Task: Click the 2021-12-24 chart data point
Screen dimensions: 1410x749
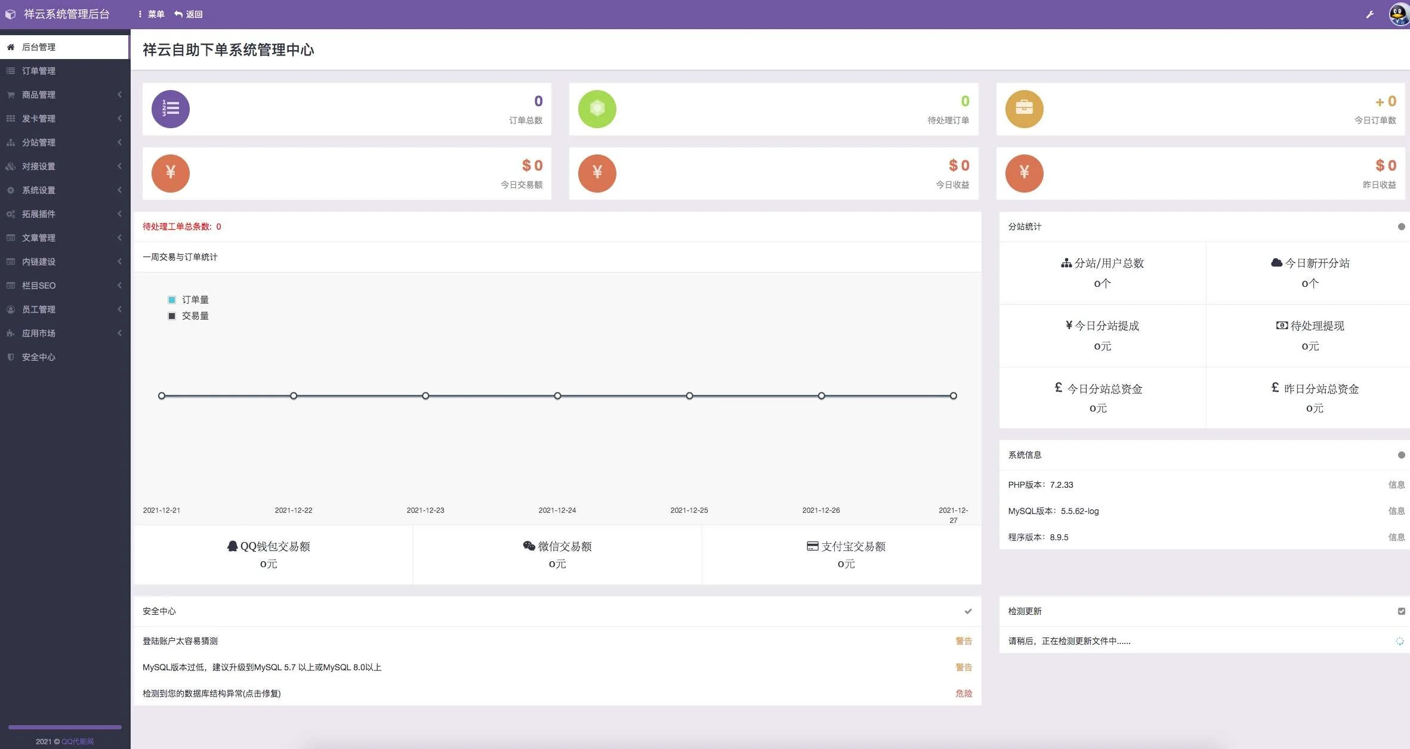Action: tap(557, 396)
